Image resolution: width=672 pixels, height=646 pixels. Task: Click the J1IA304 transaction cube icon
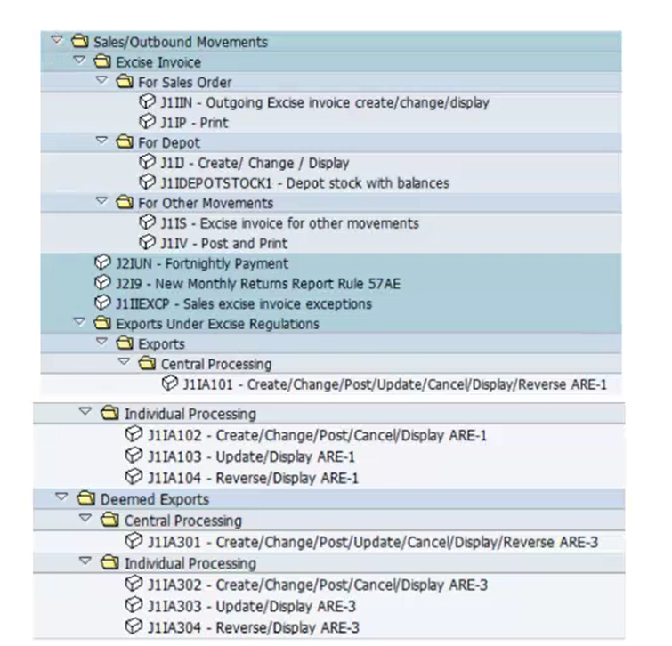134,626
